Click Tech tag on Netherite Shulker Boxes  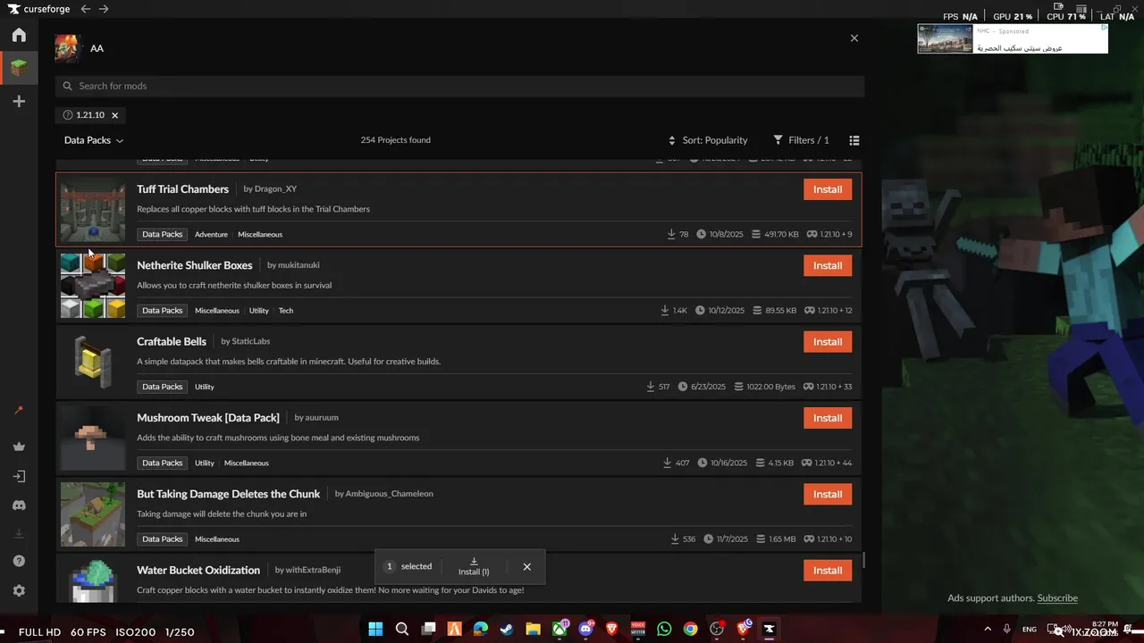pyautogui.click(x=286, y=311)
